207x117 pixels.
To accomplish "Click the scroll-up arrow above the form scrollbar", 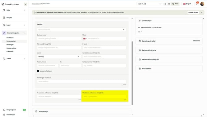I will (132, 18).
